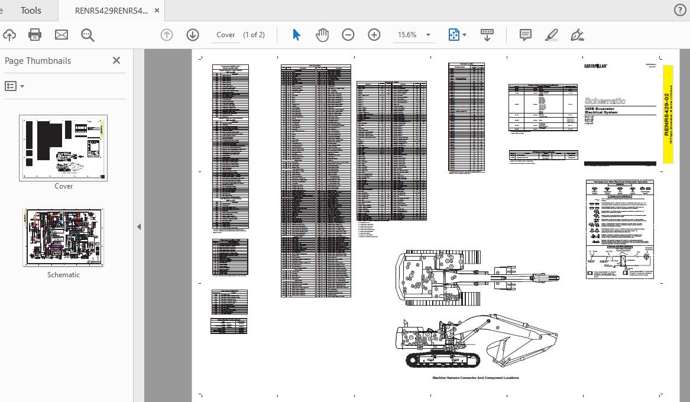The image size is (690, 402).
Task: Select the Cover page thumbnail
Action: pyautogui.click(x=63, y=148)
